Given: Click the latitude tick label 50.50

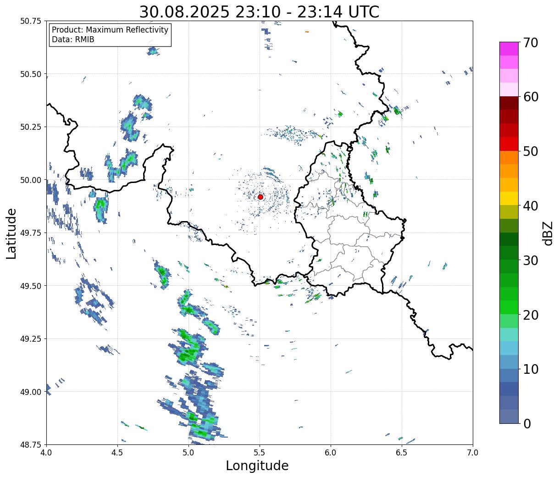Looking at the screenshot, I should tap(31, 74).
